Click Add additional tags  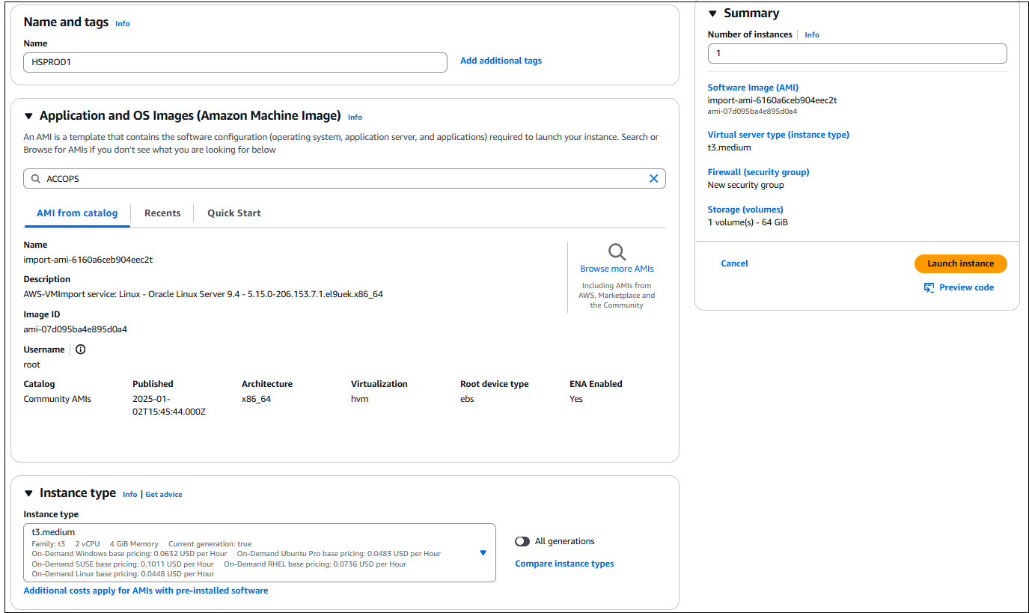coord(500,60)
